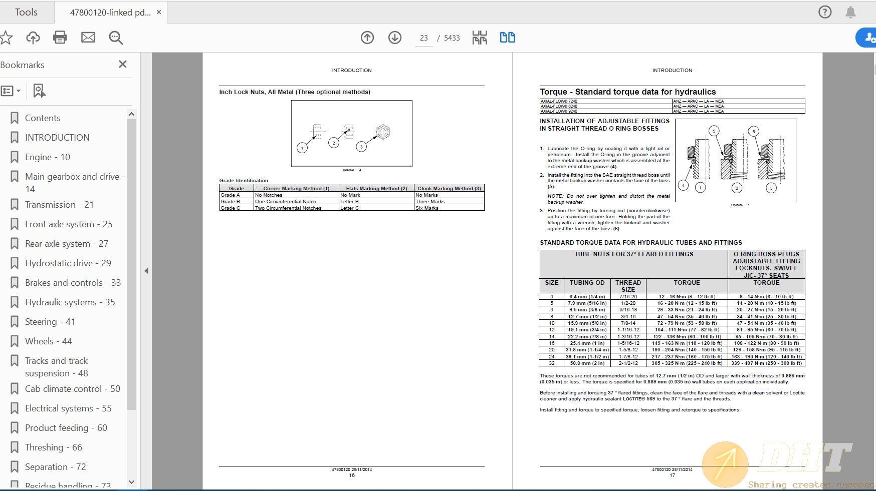Image resolution: width=876 pixels, height=491 pixels.
Task: Send file by email envelope icon
Action: click(88, 38)
